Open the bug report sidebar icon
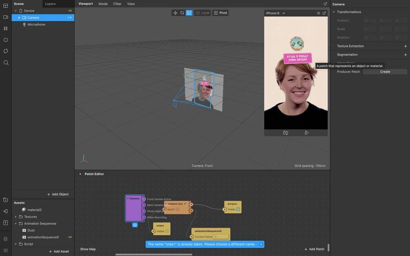The image size is (410, 256). [5, 239]
